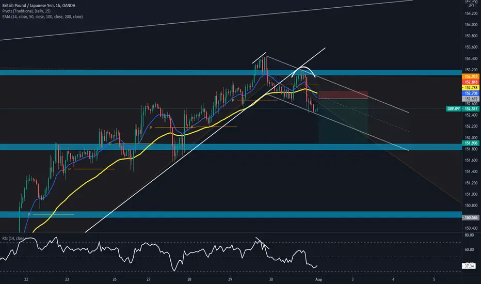Click the 153.600 price axis tick
Viewport: 481px width, 284px height.
click(471, 47)
